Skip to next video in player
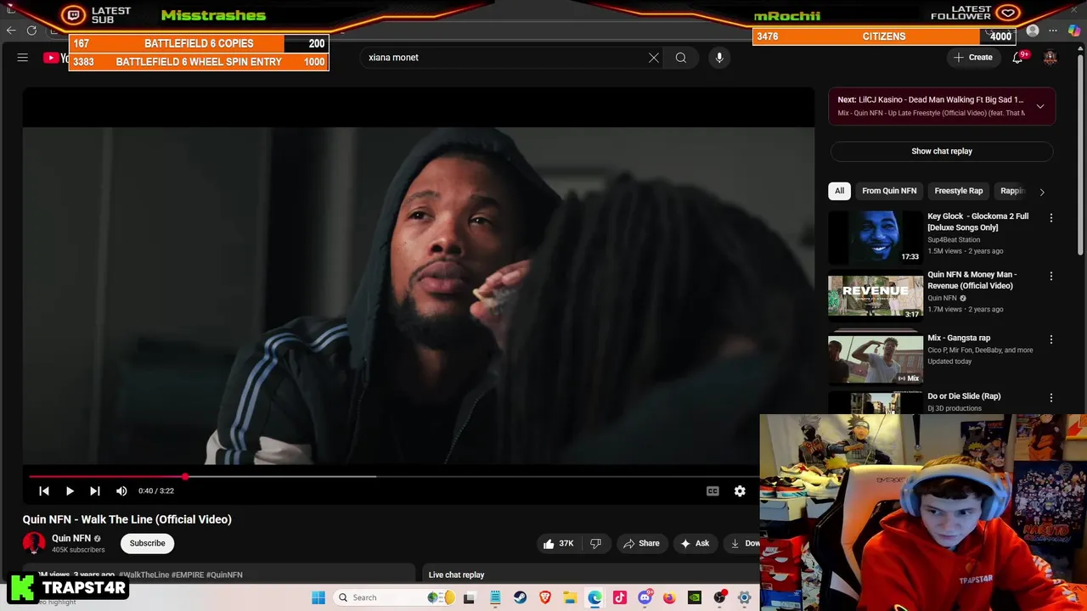This screenshot has height=611, width=1087. point(95,490)
